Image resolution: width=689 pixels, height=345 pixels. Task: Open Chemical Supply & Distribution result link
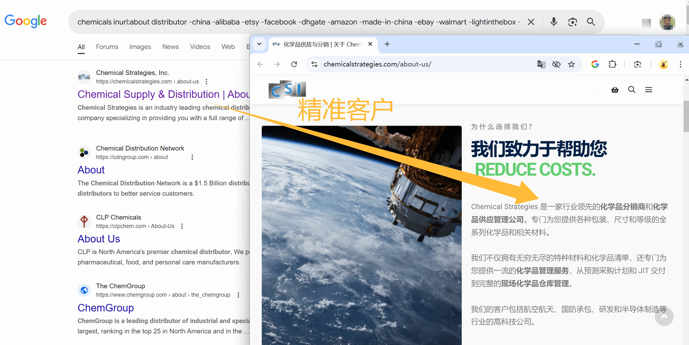[x=164, y=94]
